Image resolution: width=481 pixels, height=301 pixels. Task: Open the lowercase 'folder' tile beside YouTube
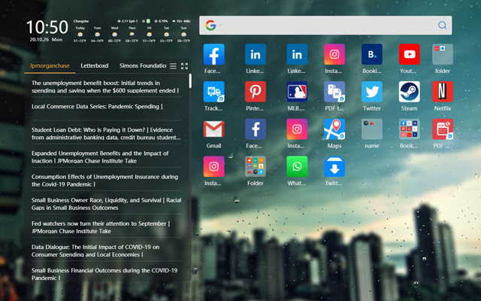(443, 54)
